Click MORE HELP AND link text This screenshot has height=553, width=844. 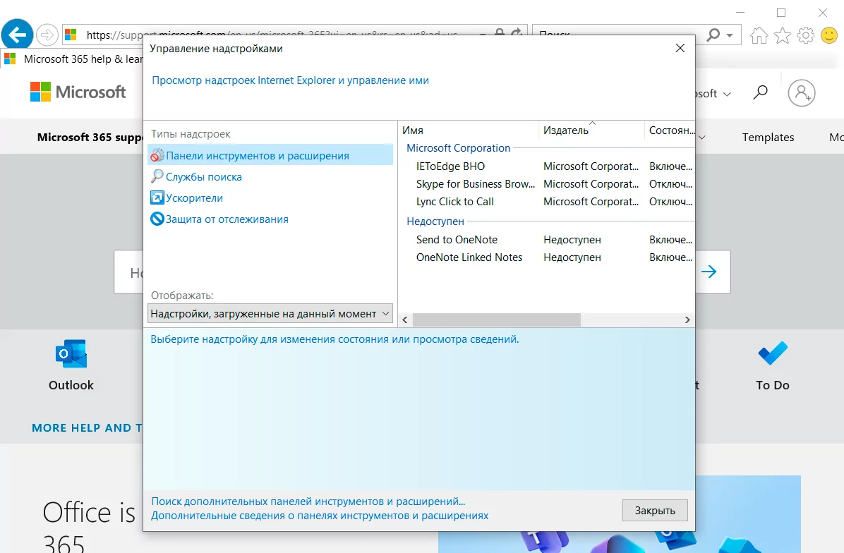pyautogui.click(x=87, y=427)
